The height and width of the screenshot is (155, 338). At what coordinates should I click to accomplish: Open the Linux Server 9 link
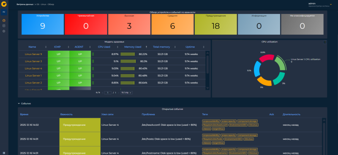(33, 54)
